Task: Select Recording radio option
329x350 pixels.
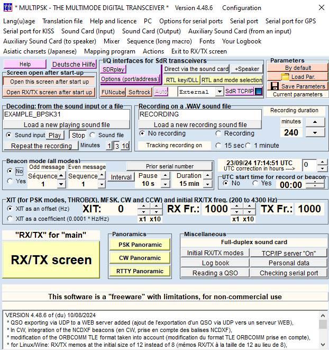Action: coord(218,133)
